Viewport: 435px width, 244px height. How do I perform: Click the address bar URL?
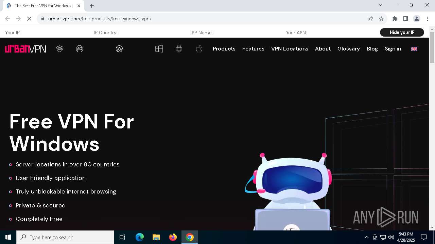(x=100, y=19)
